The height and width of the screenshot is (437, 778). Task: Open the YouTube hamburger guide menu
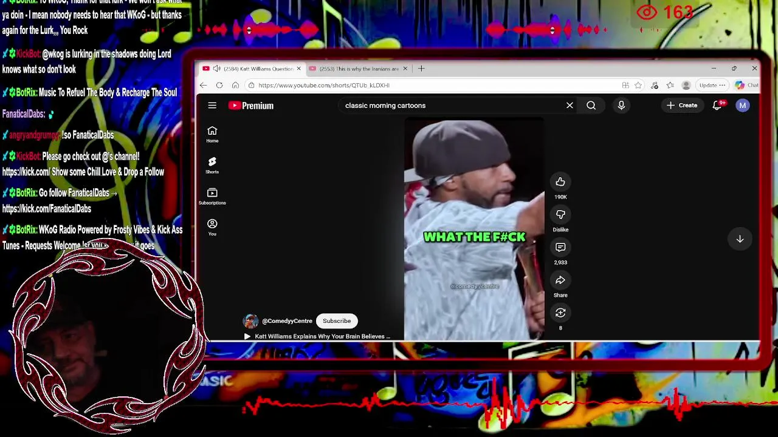coord(212,106)
